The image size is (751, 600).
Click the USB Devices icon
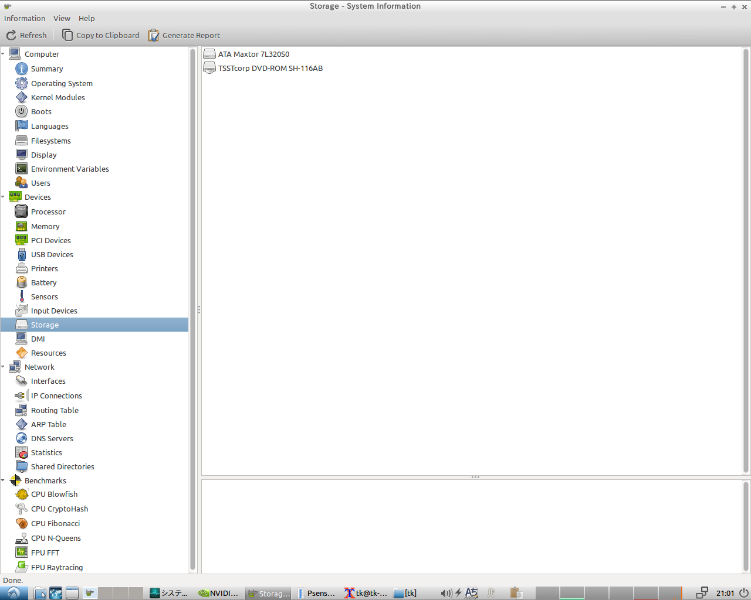(22, 254)
